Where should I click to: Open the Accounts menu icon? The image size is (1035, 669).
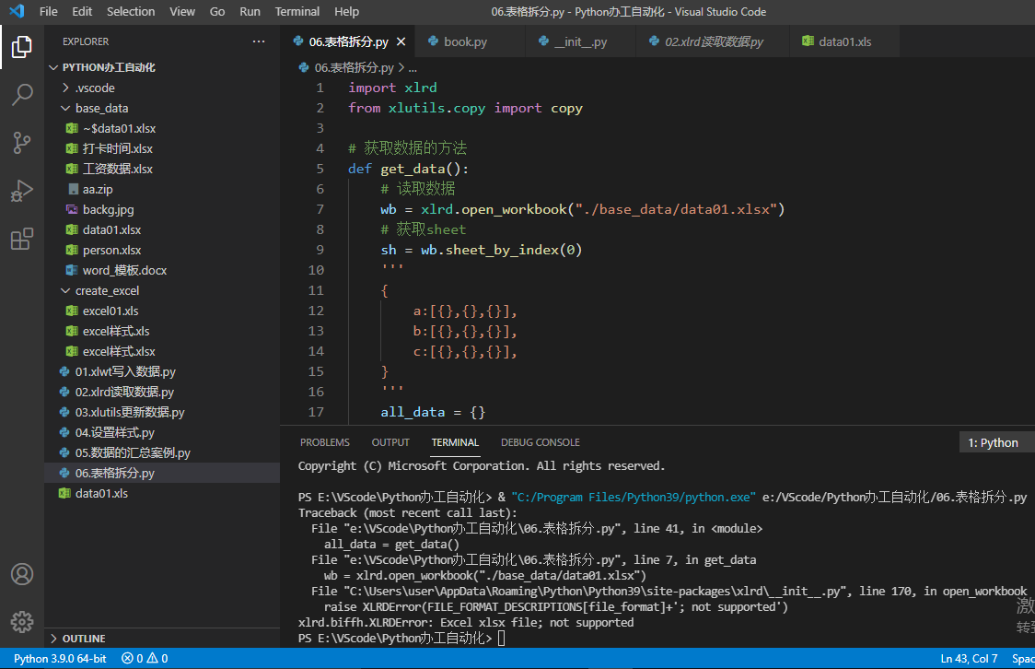[22, 574]
